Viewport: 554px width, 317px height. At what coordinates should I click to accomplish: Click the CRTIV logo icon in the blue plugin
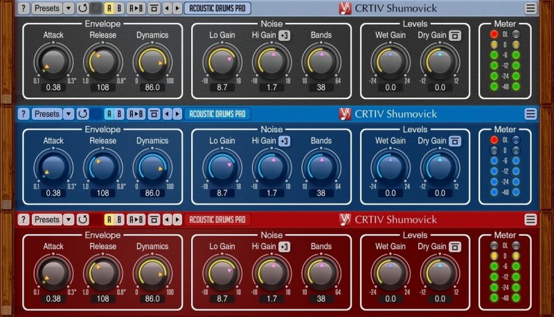[345, 114]
